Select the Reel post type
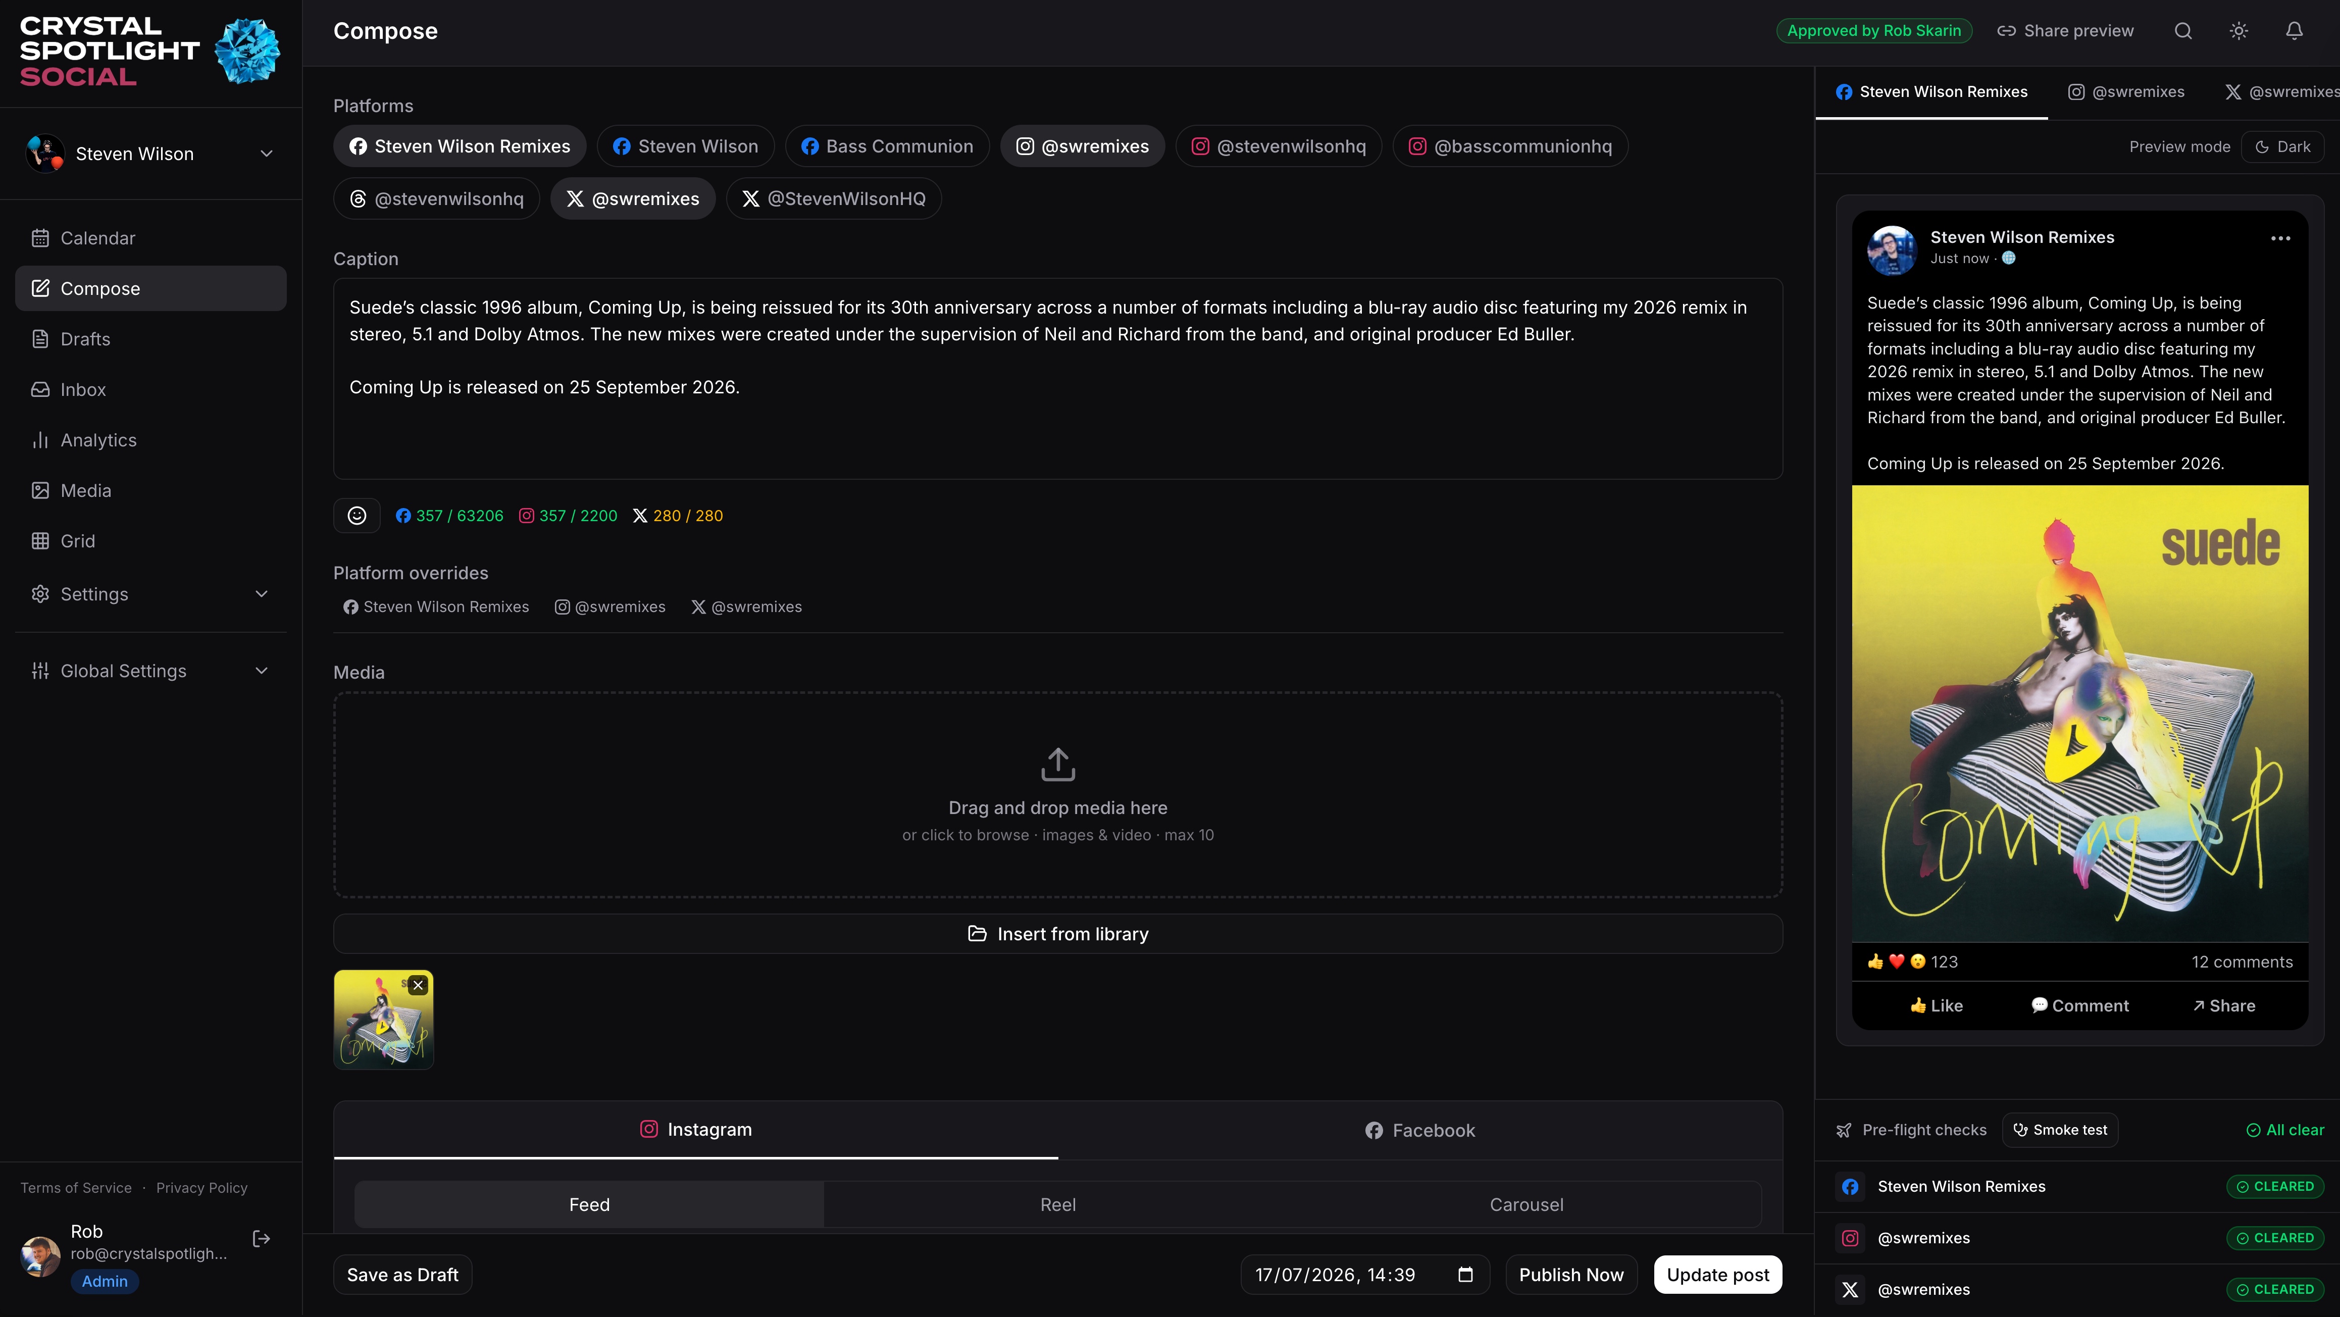Viewport: 2340px width, 1317px height. [x=1057, y=1204]
